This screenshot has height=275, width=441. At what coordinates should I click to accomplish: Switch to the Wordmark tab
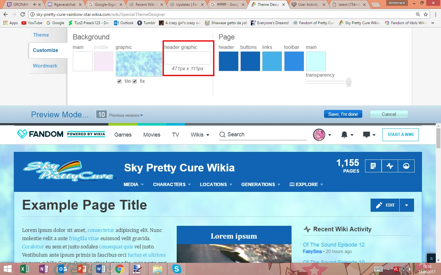point(45,66)
